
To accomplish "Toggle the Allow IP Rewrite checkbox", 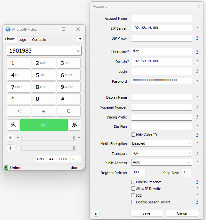I will pos(133,189).
